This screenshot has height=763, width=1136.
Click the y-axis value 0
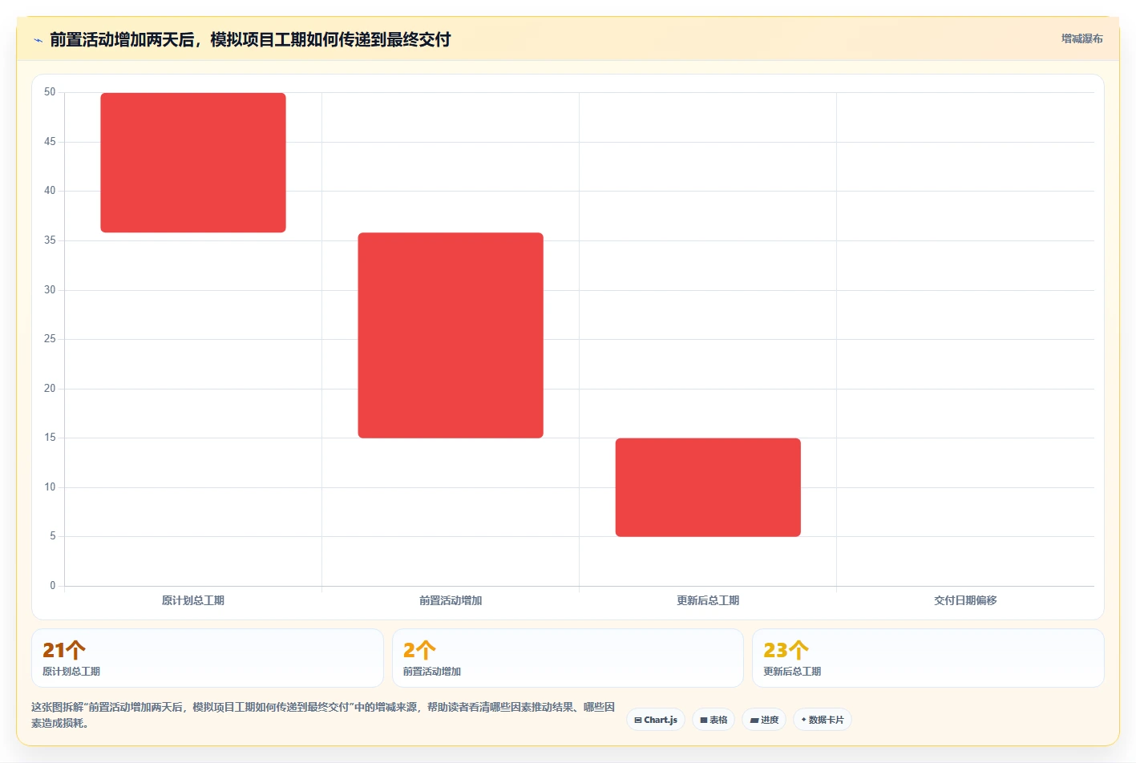[x=53, y=586]
